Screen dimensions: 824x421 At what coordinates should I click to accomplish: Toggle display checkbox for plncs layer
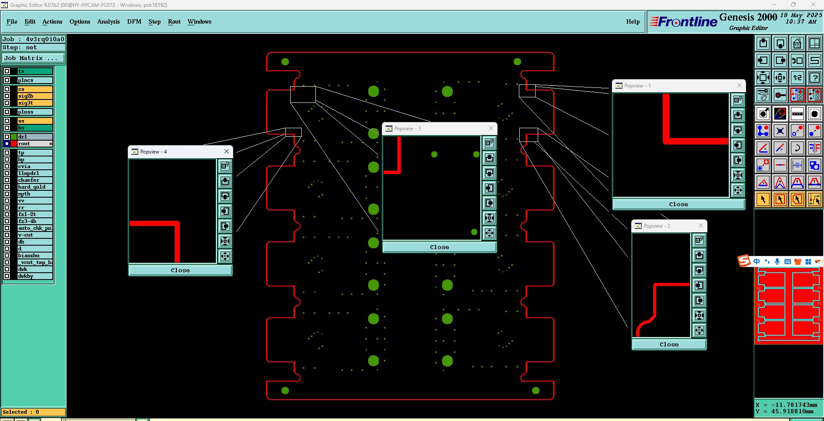7,80
